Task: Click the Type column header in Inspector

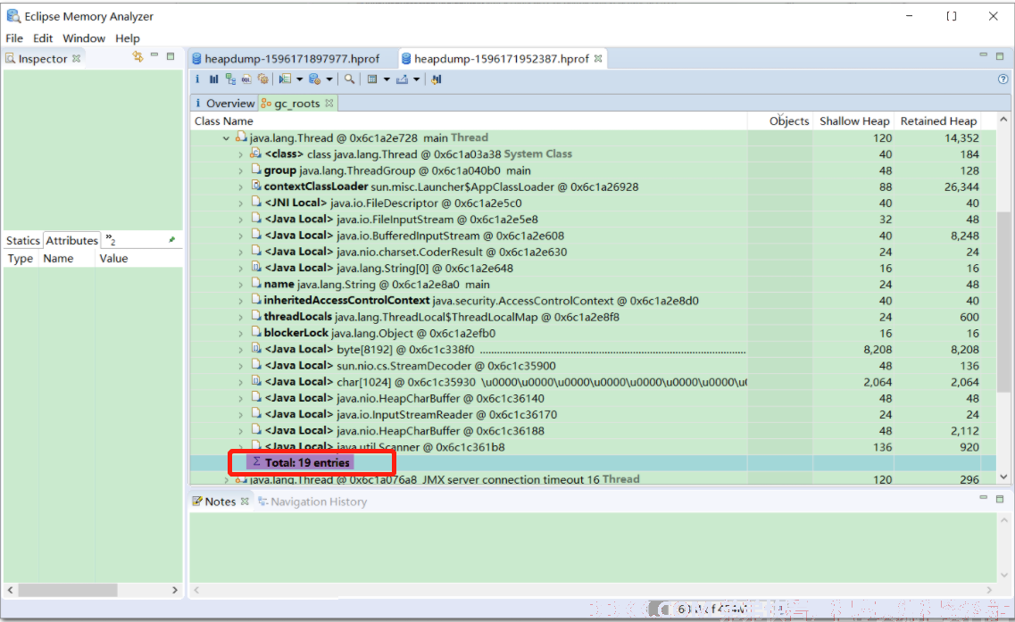Action: pos(20,258)
